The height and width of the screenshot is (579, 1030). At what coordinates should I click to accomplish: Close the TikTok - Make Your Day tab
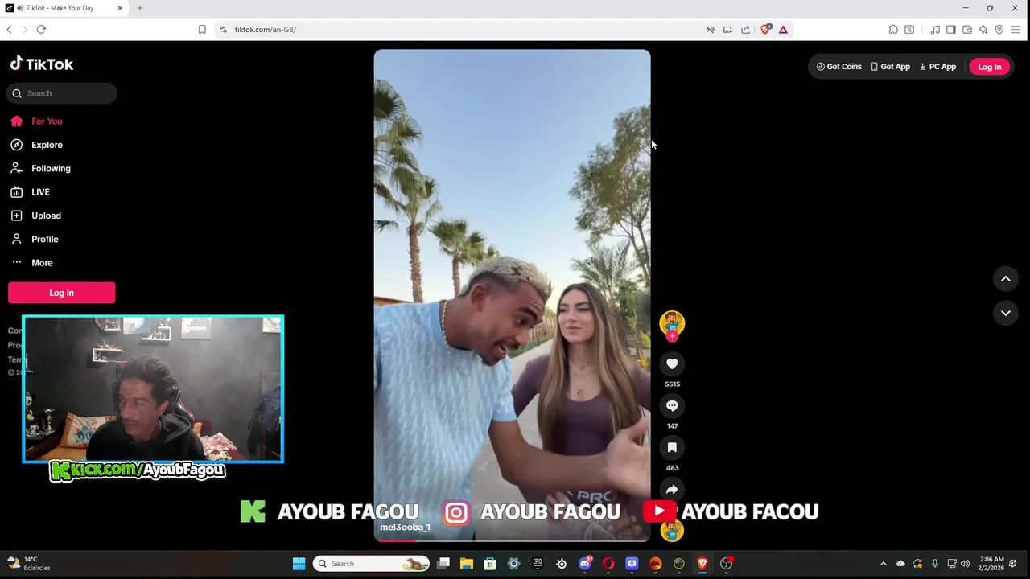click(121, 8)
